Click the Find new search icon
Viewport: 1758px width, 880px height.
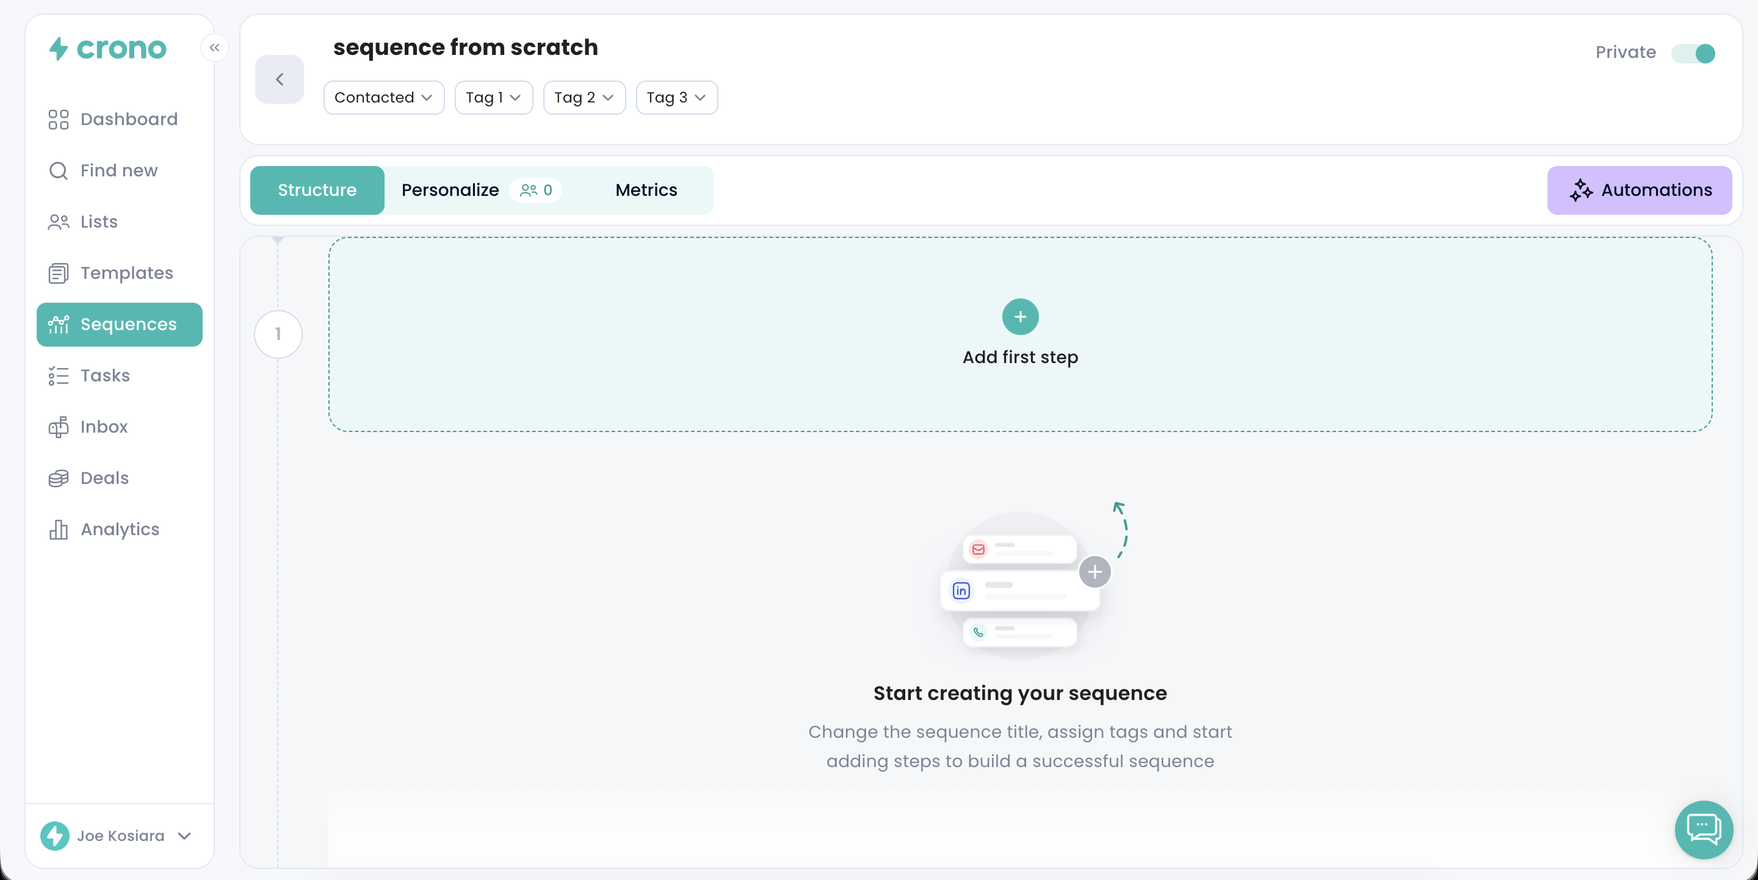59,170
